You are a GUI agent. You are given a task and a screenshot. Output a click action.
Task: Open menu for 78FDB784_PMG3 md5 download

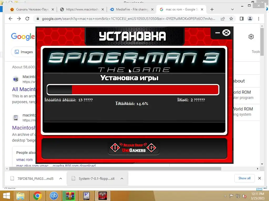[61, 178]
